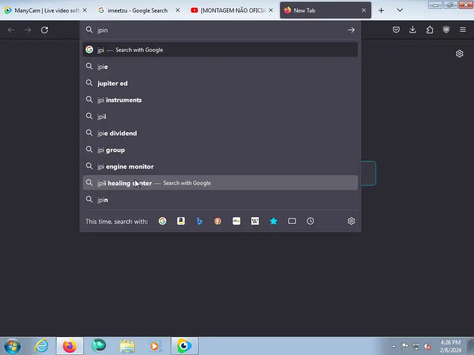
Task: Click the go arrow in address bar
Action: click(x=351, y=30)
